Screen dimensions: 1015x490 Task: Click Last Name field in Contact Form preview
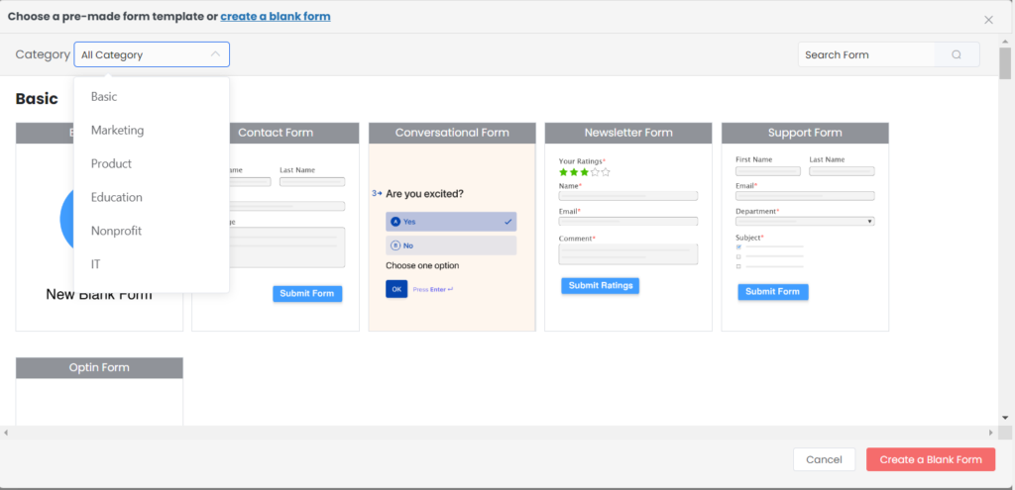coord(312,182)
